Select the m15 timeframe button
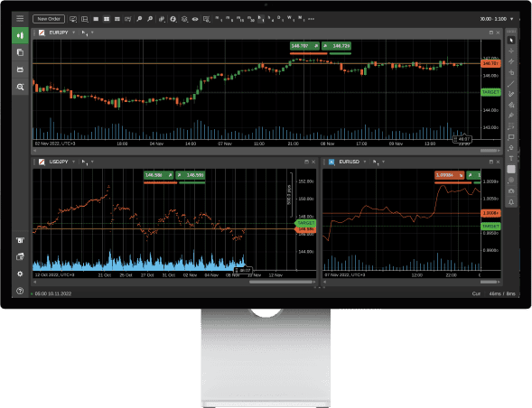532x408 pixels. pos(240,19)
